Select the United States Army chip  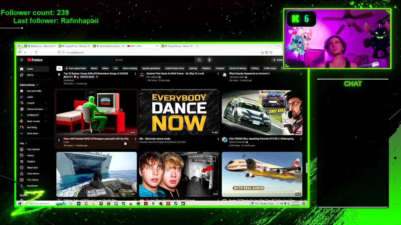pyautogui.click(x=174, y=68)
